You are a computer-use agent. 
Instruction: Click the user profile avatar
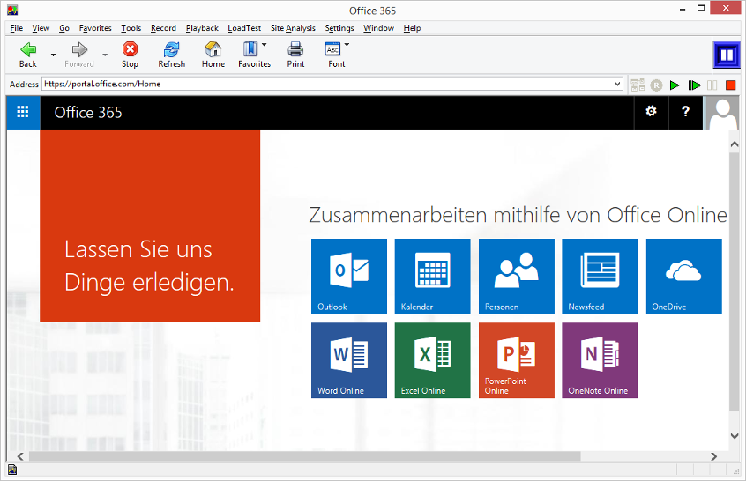pos(721,113)
